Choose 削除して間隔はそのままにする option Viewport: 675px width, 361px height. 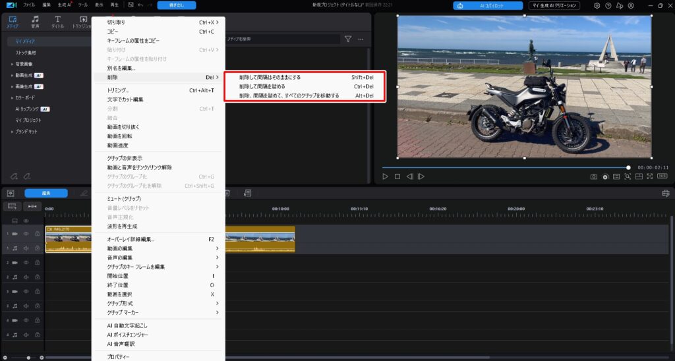pyautogui.click(x=305, y=78)
